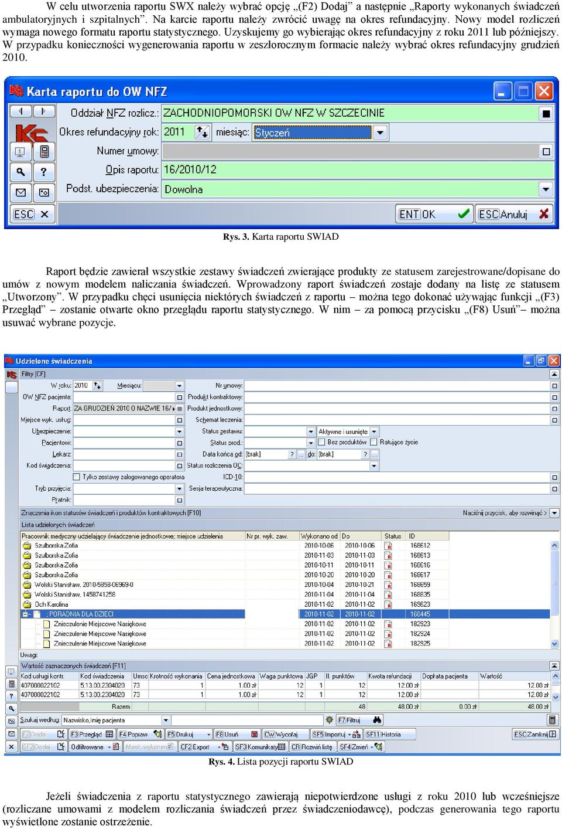
Task: Click the W roku year spinner in Udzielone świadczenia
Action: [97, 386]
